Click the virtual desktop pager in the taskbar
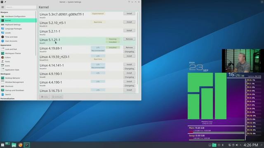264x148 pixels. pyautogui.click(x=7, y=143)
